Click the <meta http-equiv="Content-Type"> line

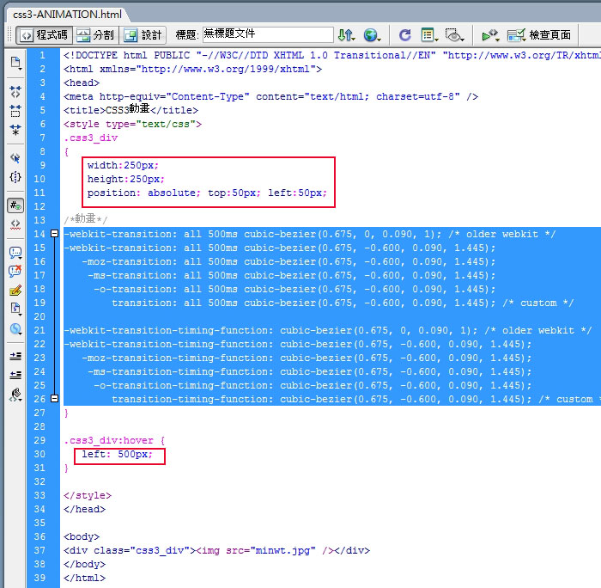point(270,97)
